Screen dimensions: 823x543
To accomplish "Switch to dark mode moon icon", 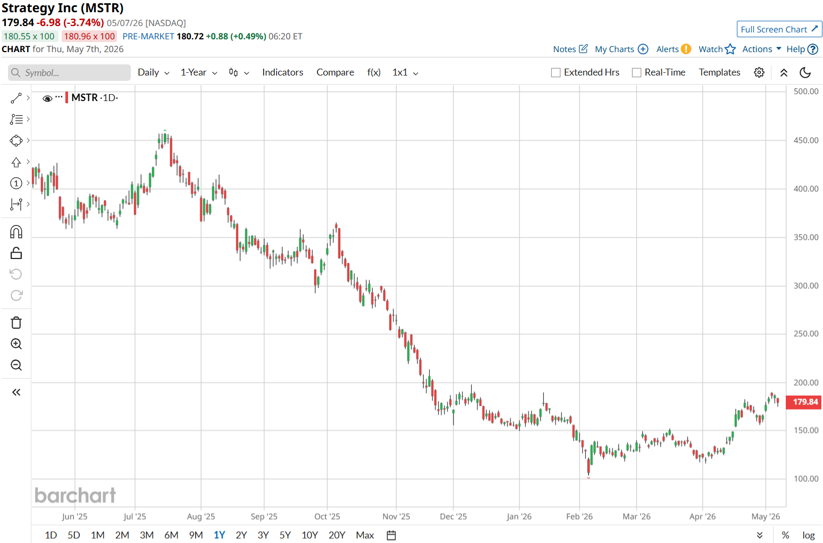I will coord(805,72).
